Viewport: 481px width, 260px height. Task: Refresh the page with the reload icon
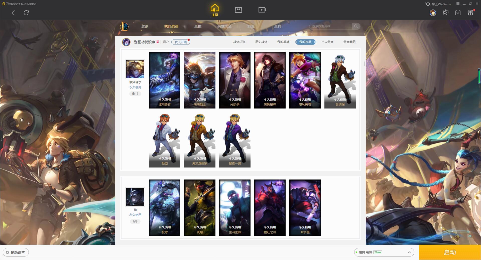tap(26, 13)
